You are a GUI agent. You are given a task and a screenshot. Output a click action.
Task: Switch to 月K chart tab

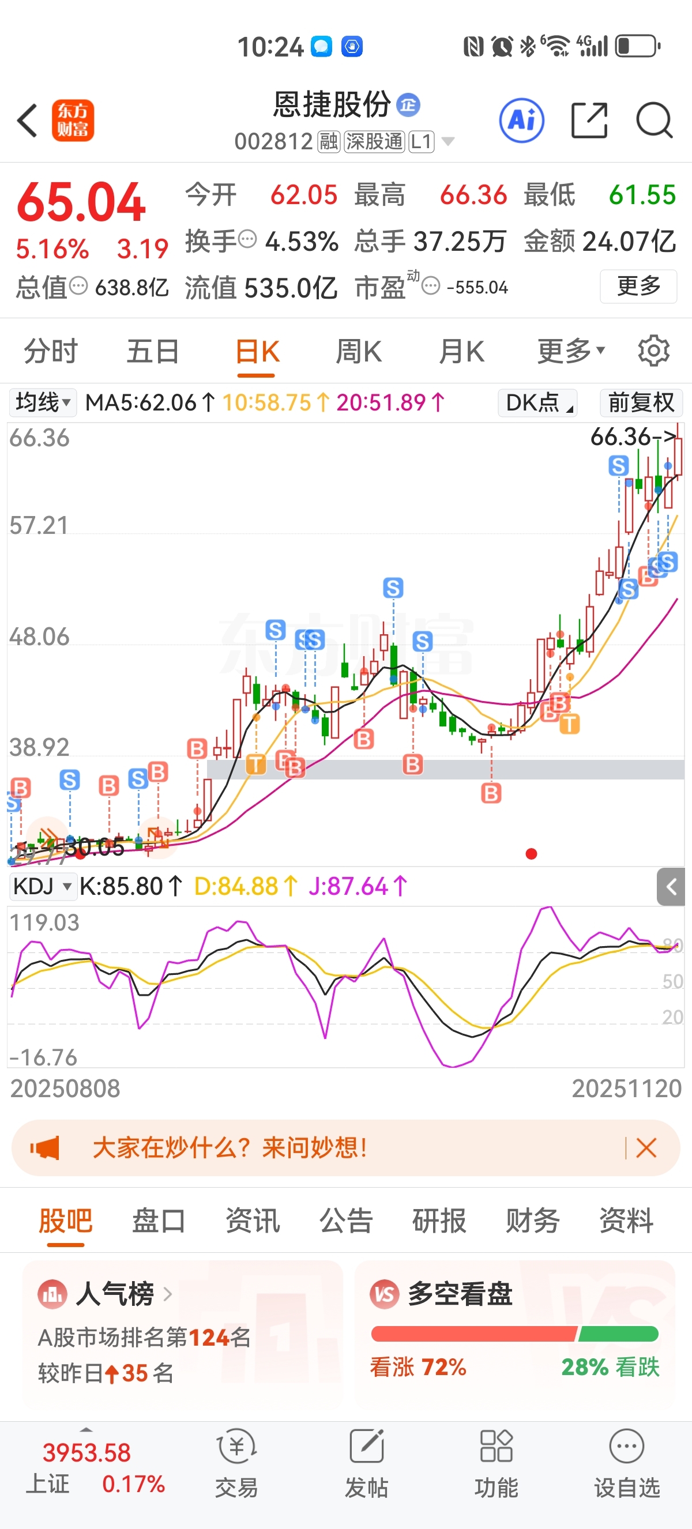pos(461,351)
